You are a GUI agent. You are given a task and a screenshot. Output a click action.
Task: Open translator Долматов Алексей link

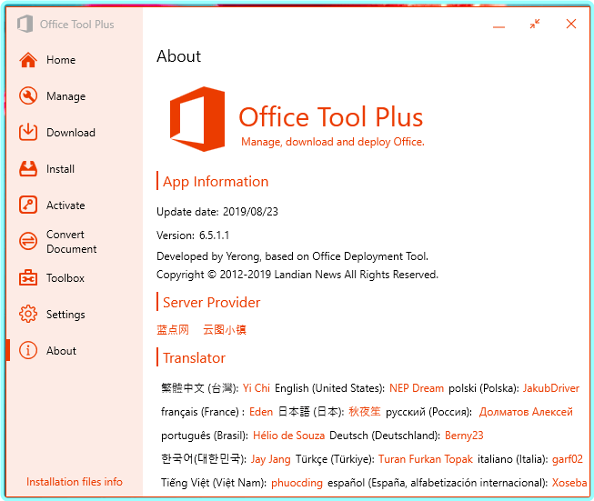click(526, 412)
